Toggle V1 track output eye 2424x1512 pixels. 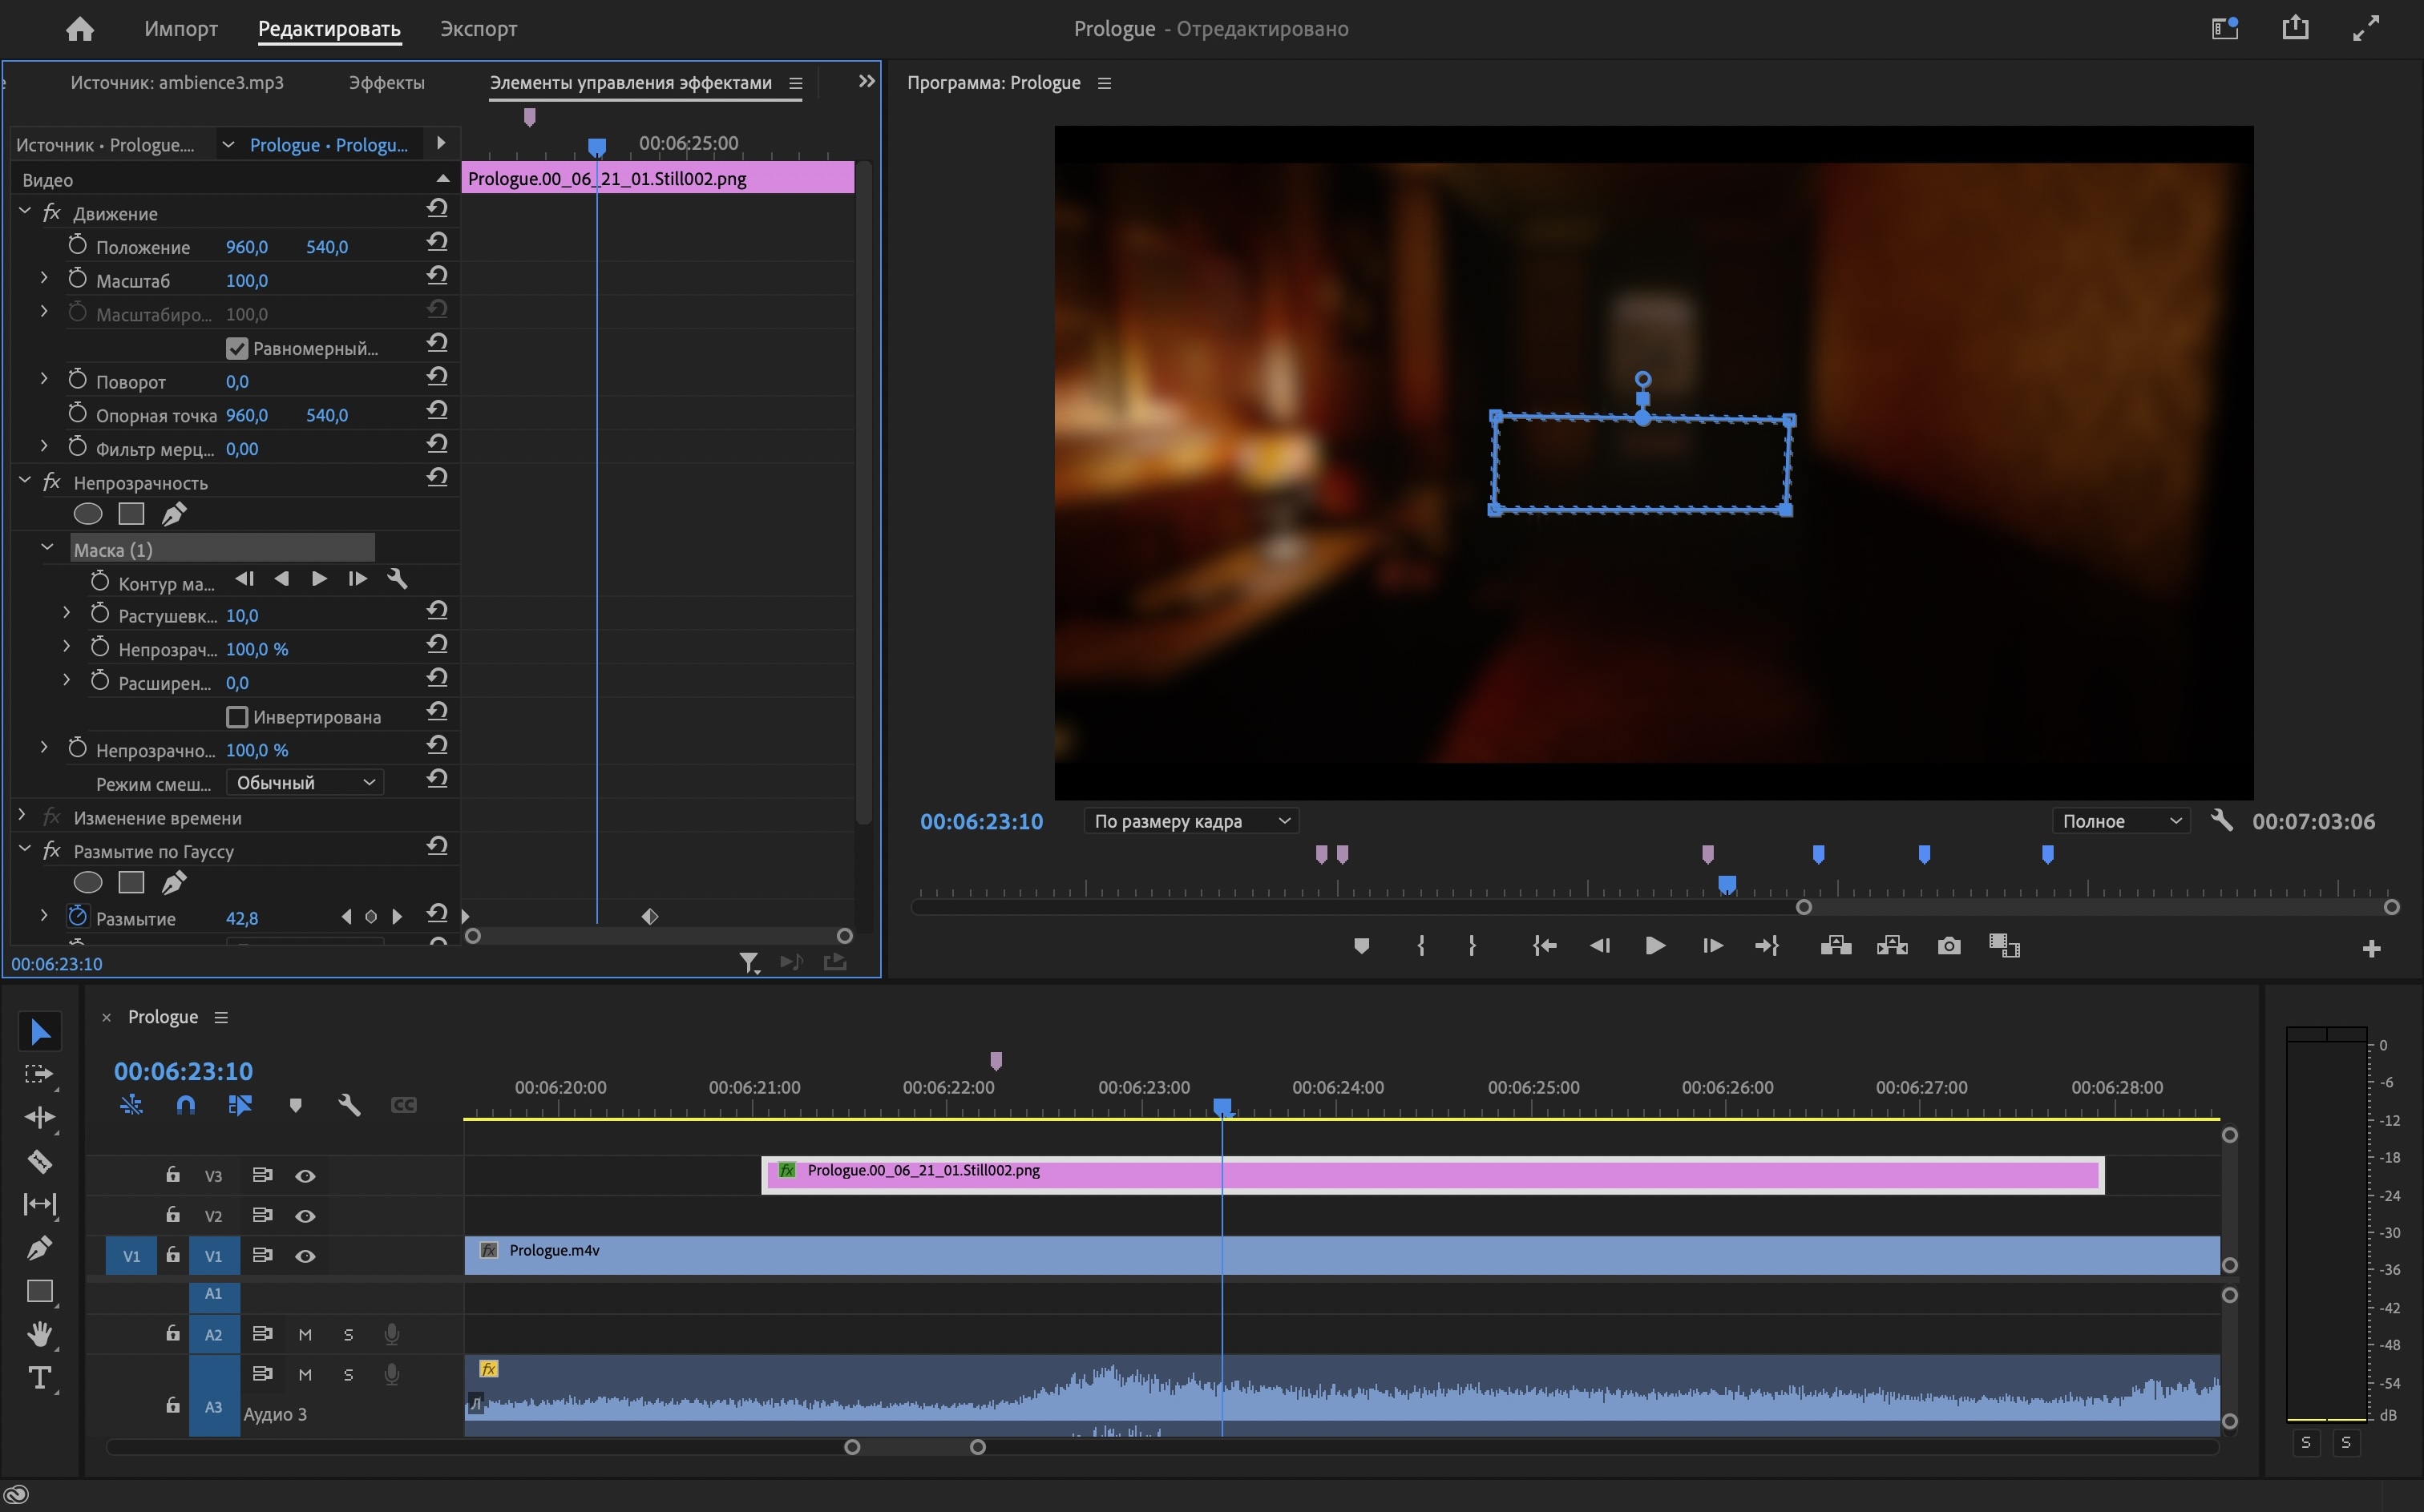click(x=305, y=1256)
